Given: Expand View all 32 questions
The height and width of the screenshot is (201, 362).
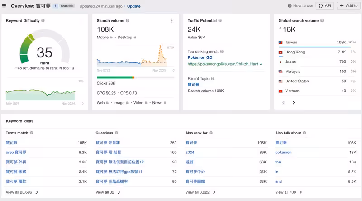Looking at the screenshot, I should click(108, 192).
